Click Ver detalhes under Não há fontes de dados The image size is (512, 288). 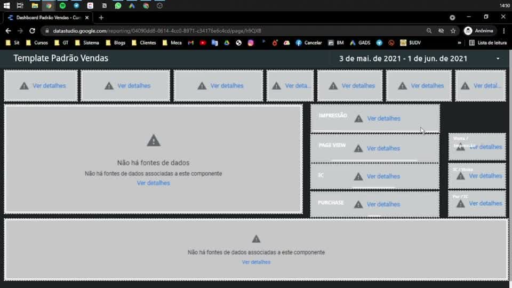pyautogui.click(x=153, y=183)
